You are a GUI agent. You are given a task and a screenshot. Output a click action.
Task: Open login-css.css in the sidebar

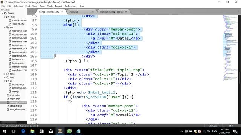point(18,63)
